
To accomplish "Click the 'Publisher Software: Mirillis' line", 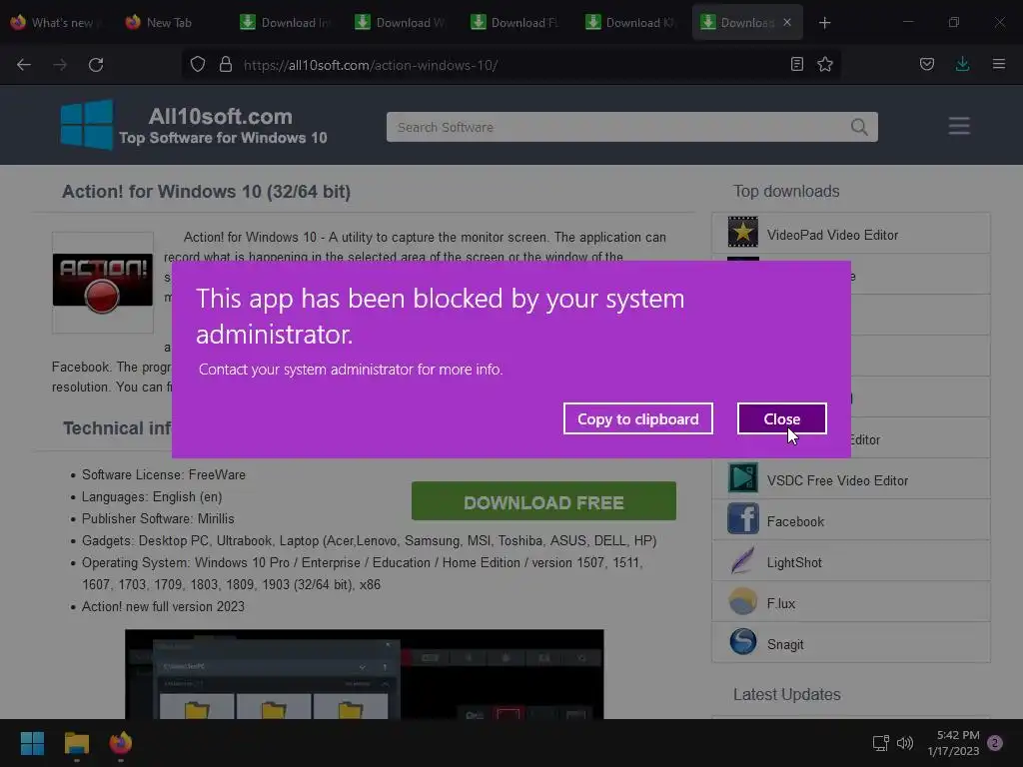I will (157, 518).
